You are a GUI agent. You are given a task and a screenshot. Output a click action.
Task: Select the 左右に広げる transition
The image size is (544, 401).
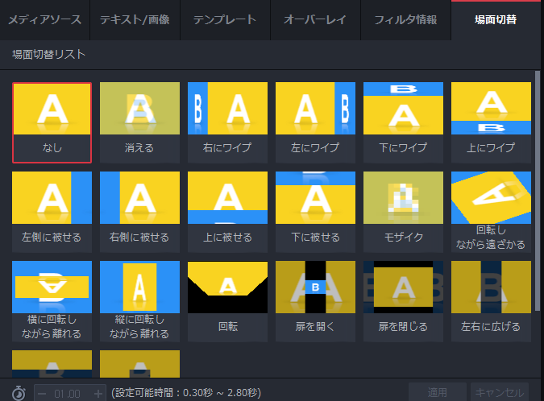pos(491,301)
